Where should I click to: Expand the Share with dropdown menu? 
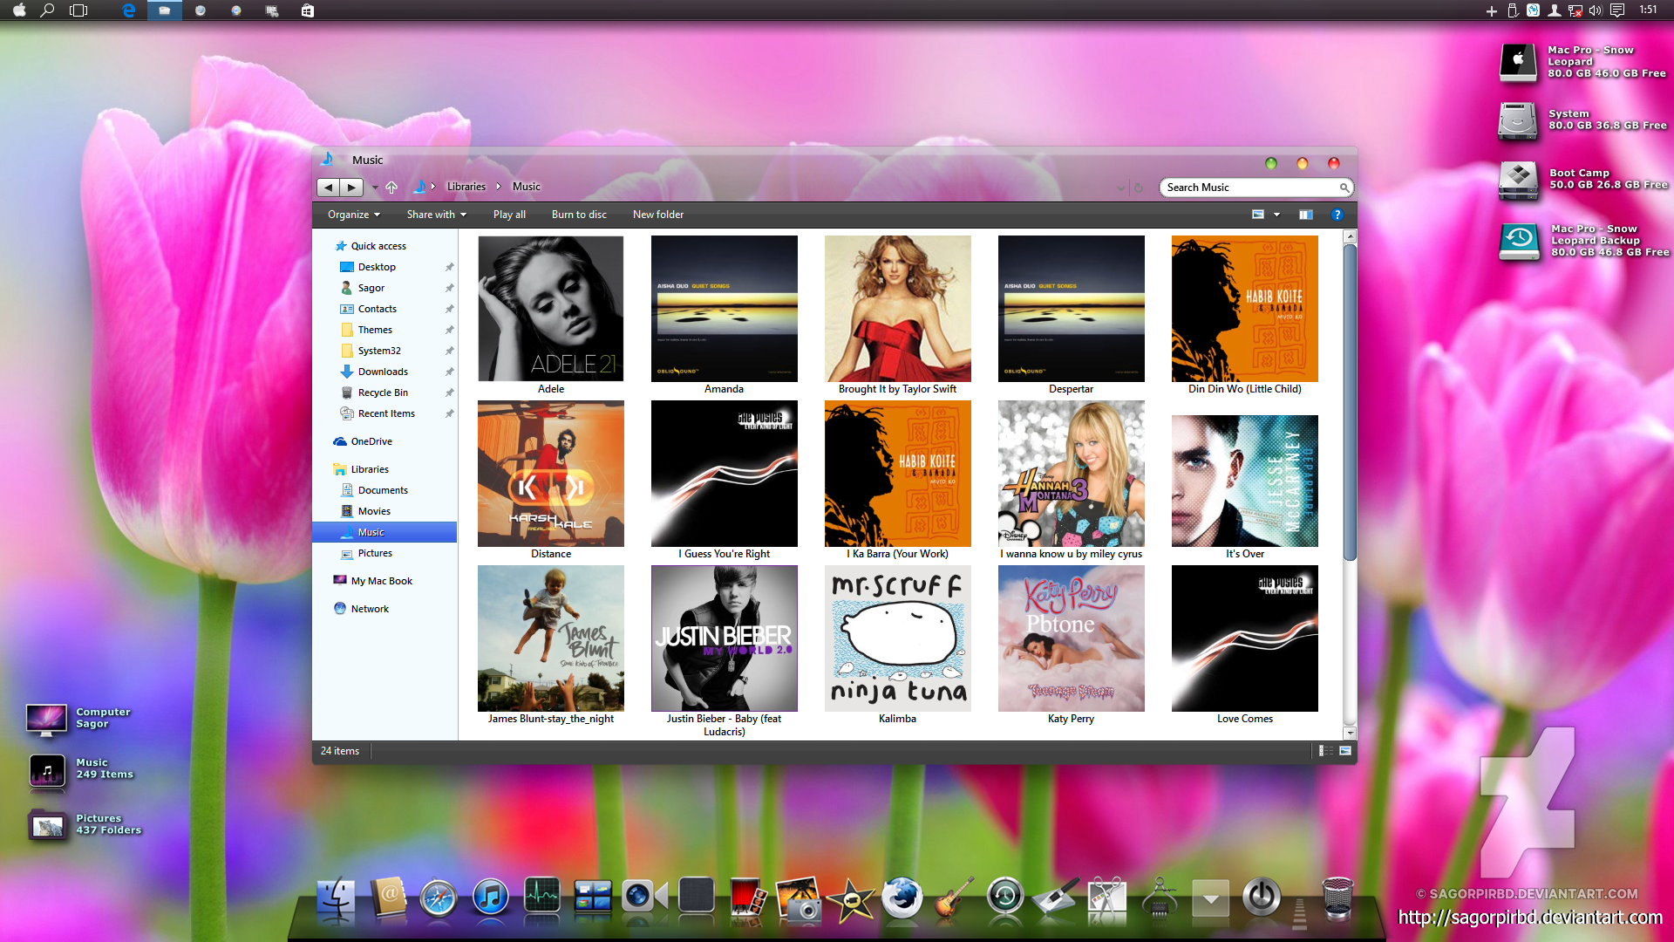436,214
